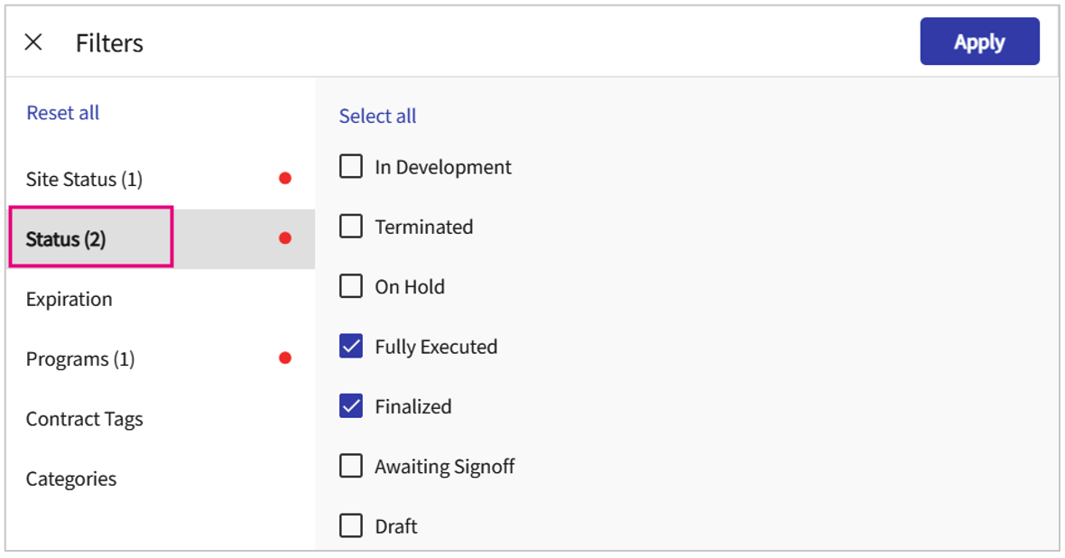Check the Draft status checkbox
Viewport: 1065px width, 558px height.
(351, 525)
